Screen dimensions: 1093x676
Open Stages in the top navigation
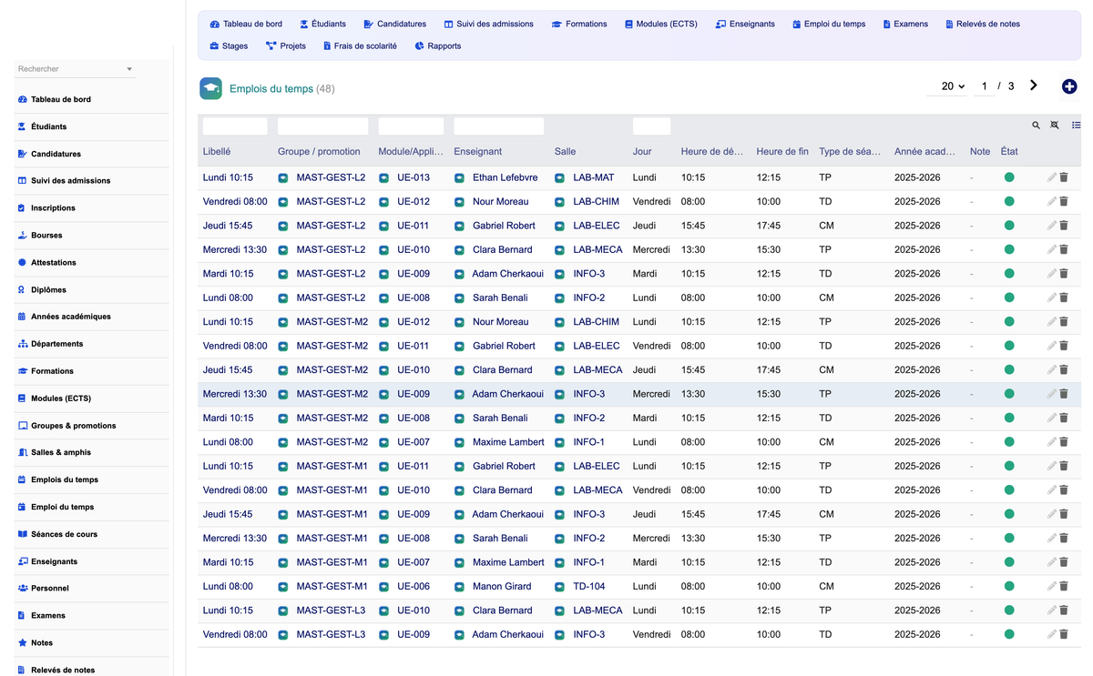point(229,45)
